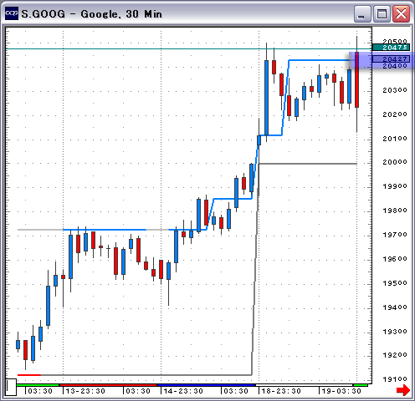The width and height of the screenshot is (415, 401).
Task: Click the white session bar above 18-23:30
Action: click(305, 385)
